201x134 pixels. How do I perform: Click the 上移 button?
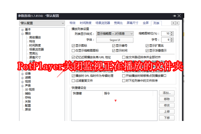point(167,112)
